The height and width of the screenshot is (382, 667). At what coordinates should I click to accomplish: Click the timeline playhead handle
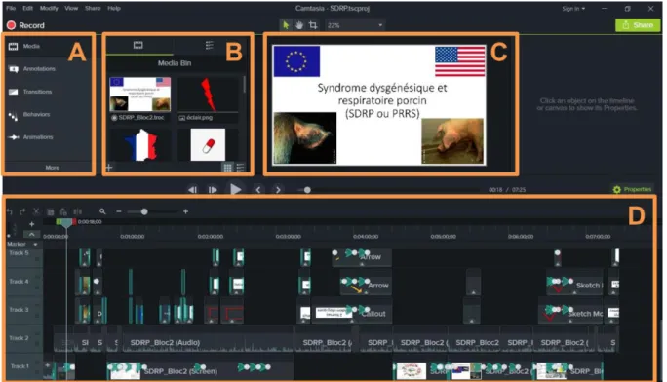click(x=66, y=222)
